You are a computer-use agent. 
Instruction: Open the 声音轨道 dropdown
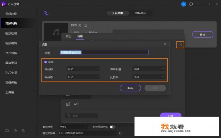pyautogui.click(x=149, y=69)
